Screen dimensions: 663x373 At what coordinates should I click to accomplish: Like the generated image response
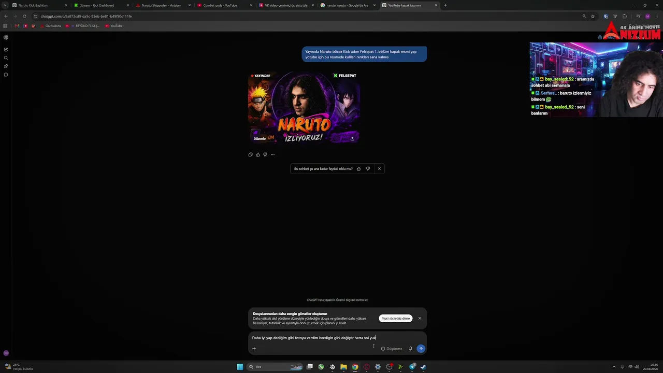258,154
